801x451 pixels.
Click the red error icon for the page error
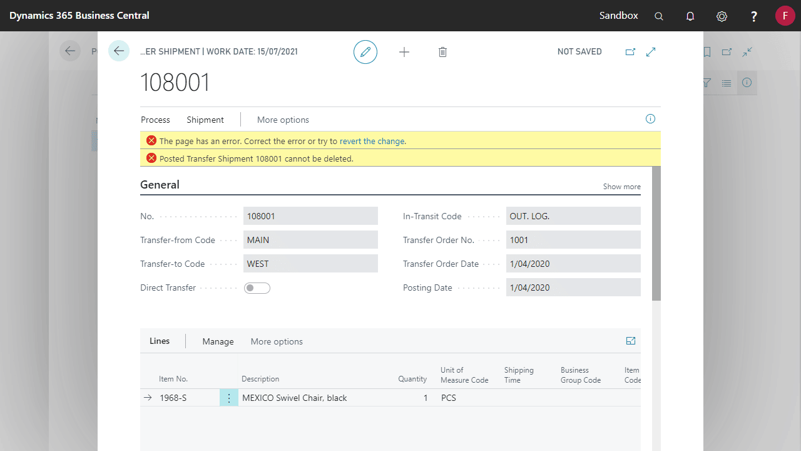click(151, 141)
